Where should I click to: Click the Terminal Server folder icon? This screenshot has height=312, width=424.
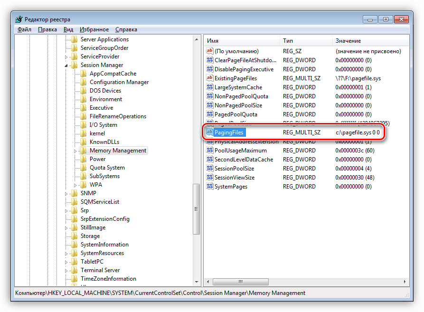click(x=75, y=270)
